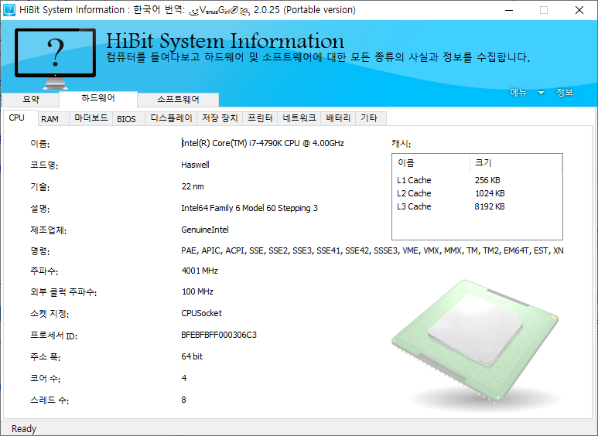Open the 마더보드 sub-tab

point(91,118)
